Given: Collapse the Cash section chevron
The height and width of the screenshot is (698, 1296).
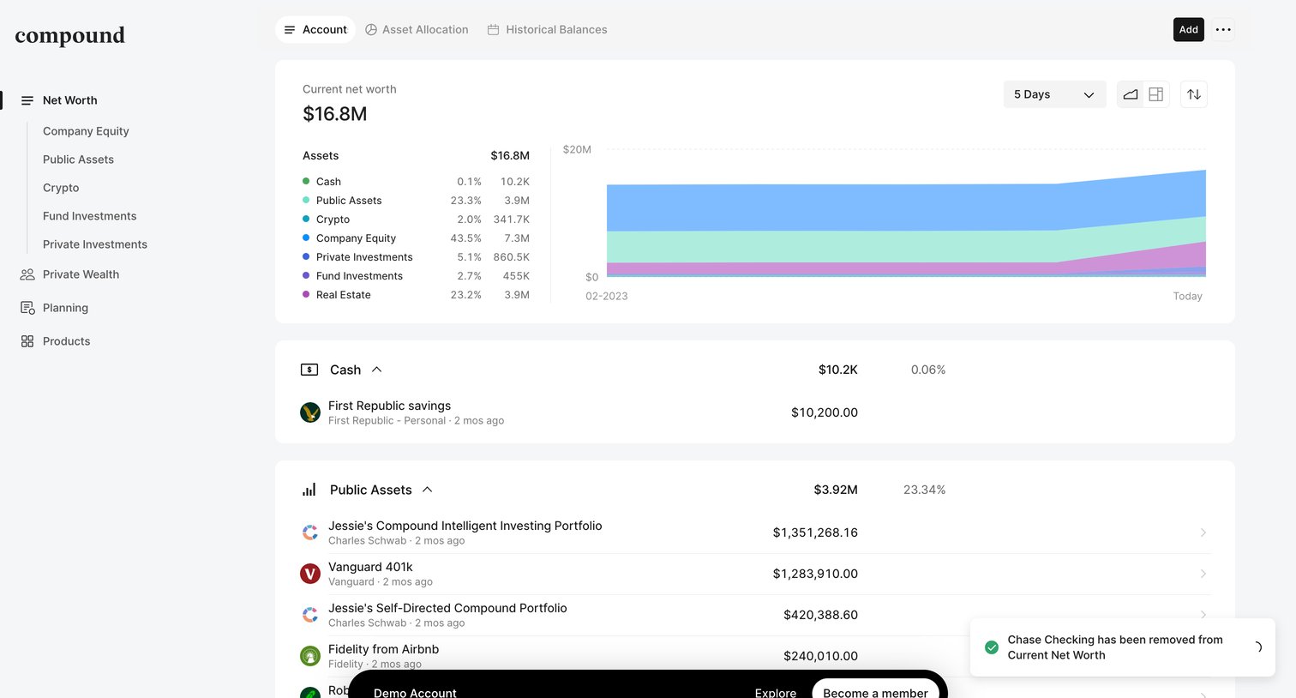Looking at the screenshot, I should tap(376, 370).
